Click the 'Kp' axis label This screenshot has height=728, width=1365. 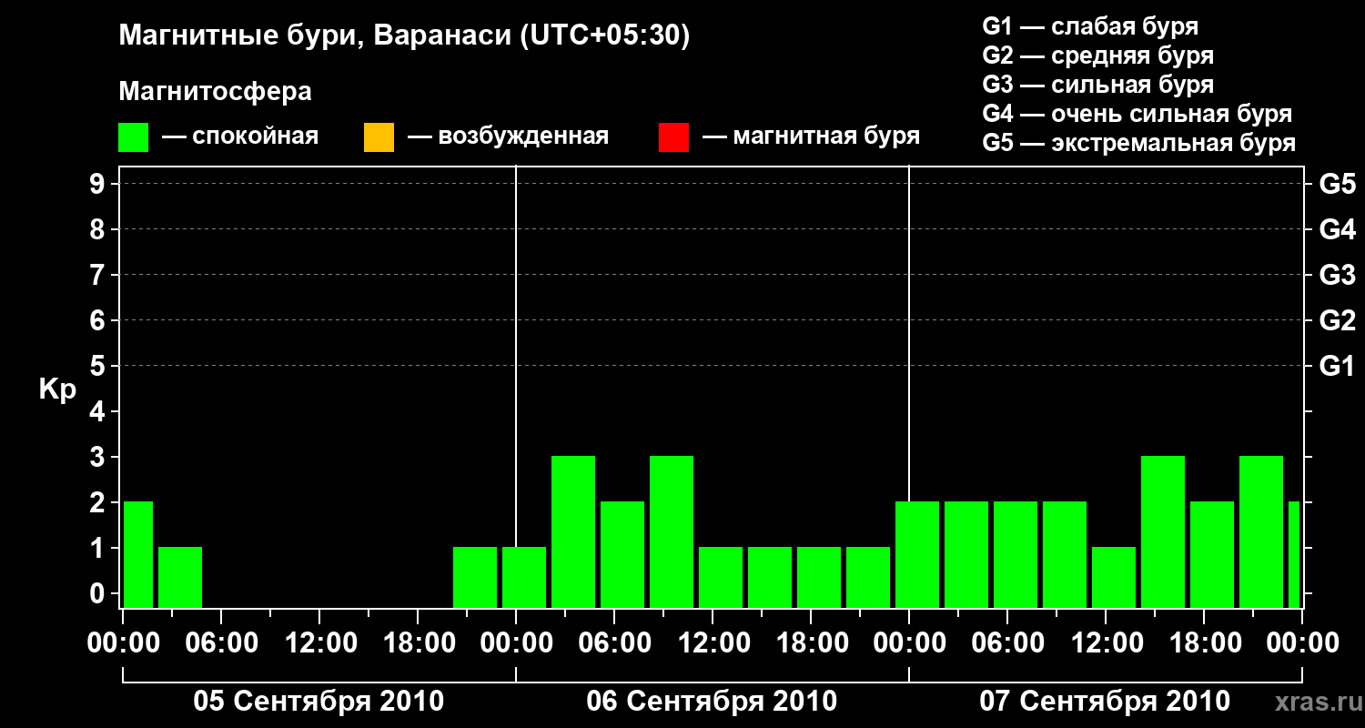(57, 390)
